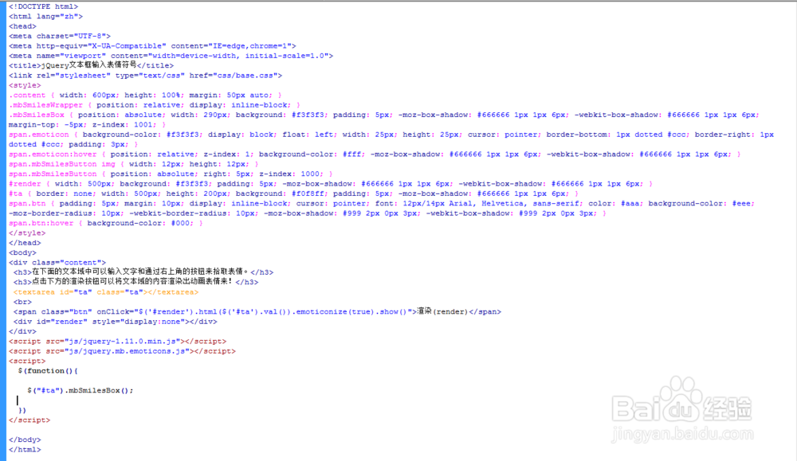Click the .mbSmilesWrapper CSS rule
The height and width of the screenshot is (461, 797).
155,105
